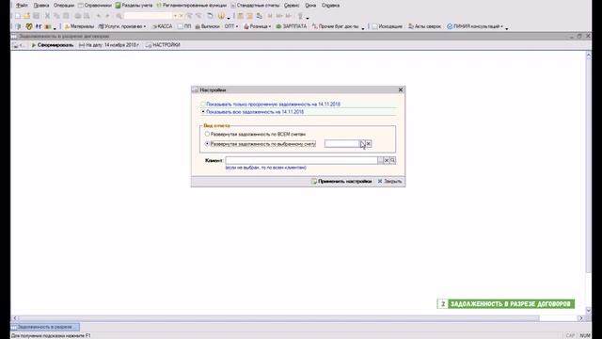The height and width of the screenshot is (339, 602).
Task: Open Регламентированные функции menu
Action: click(x=191, y=6)
